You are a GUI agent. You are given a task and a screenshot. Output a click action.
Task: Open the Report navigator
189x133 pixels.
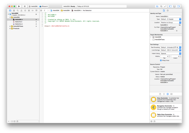37,10
